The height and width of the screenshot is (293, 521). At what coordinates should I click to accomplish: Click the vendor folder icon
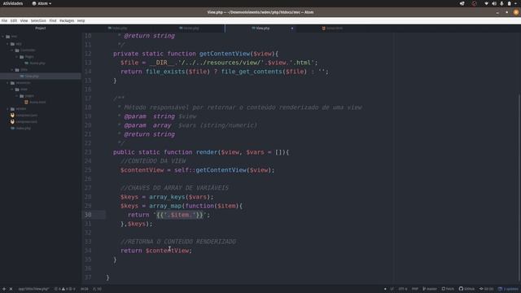pos(12,108)
